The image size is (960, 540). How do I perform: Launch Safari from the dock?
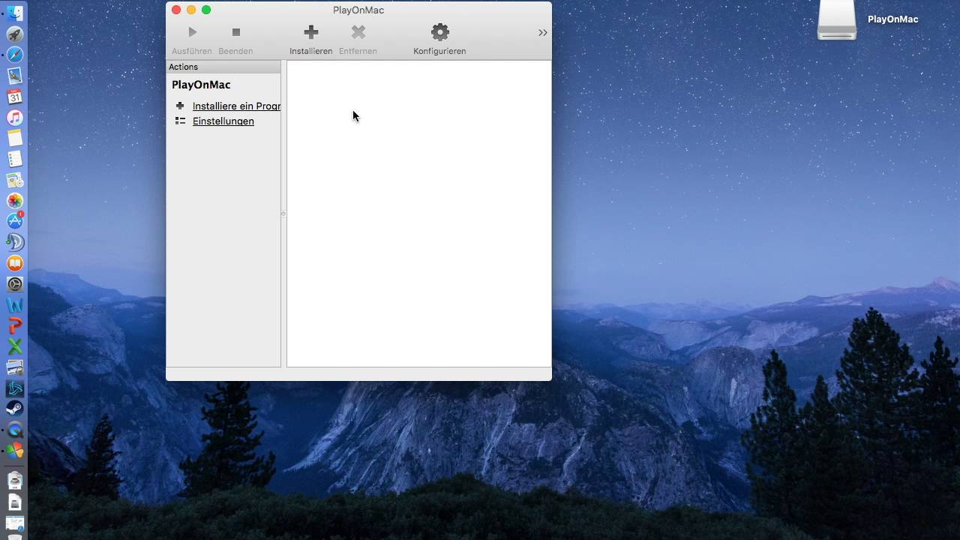click(x=15, y=55)
